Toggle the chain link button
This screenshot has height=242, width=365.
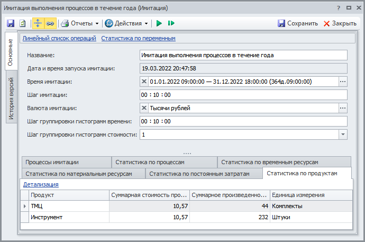click(50, 23)
